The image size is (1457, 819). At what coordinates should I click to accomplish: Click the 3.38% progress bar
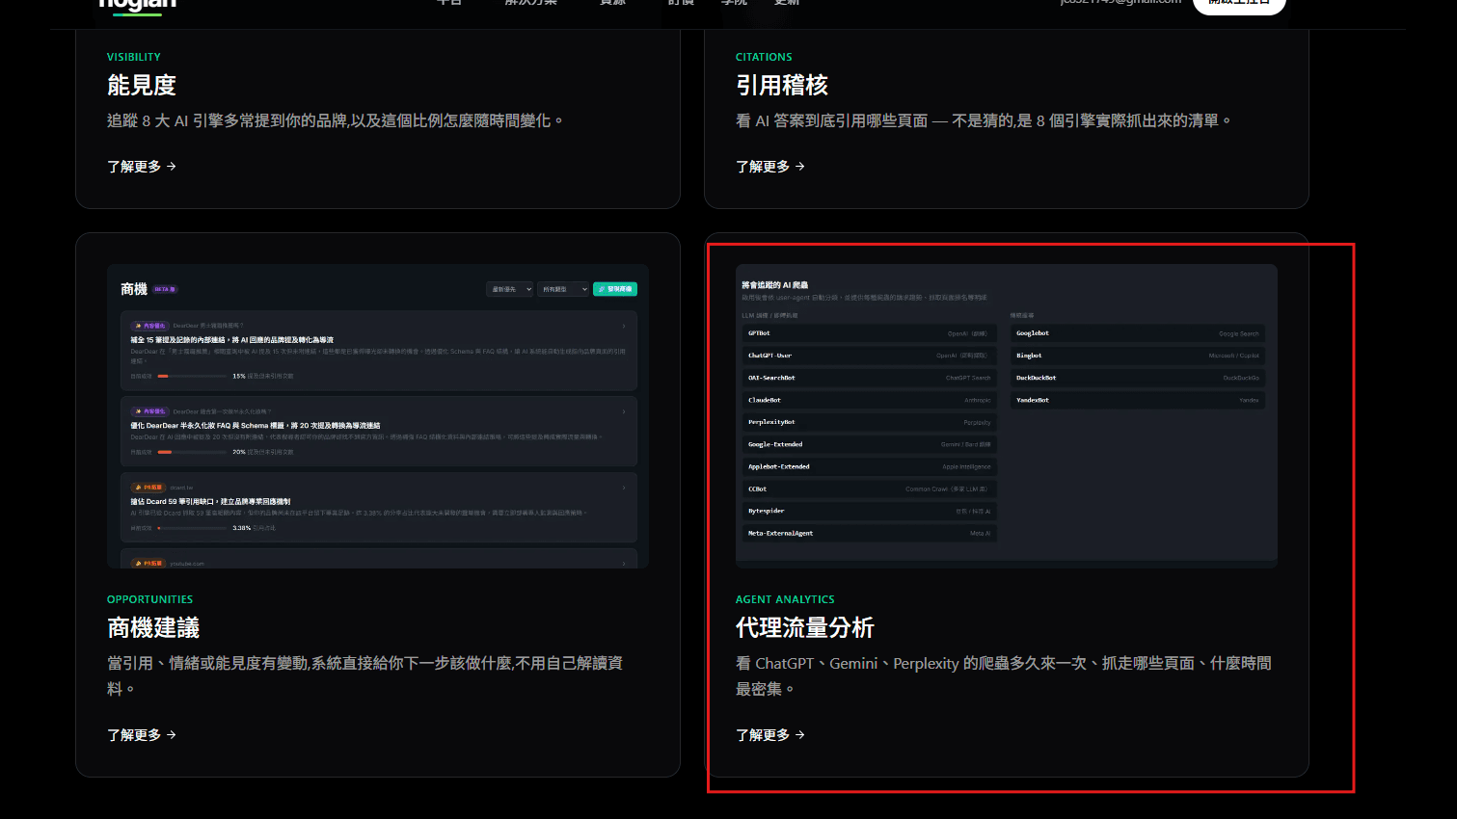[x=191, y=528]
